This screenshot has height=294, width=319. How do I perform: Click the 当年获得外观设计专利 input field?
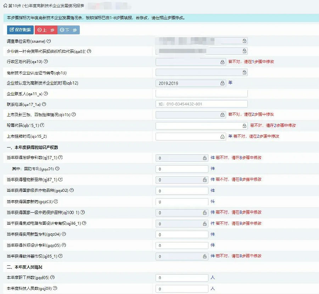point(182,245)
